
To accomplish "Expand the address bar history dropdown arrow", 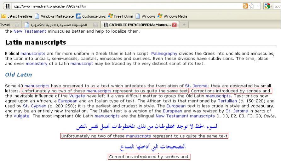I will 258,6.
